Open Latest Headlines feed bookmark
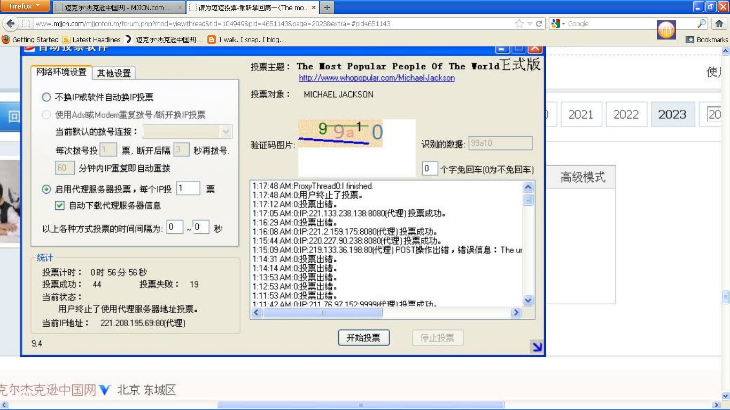The height and width of the screenshot is (410, 730). click(x=91, y=40)
